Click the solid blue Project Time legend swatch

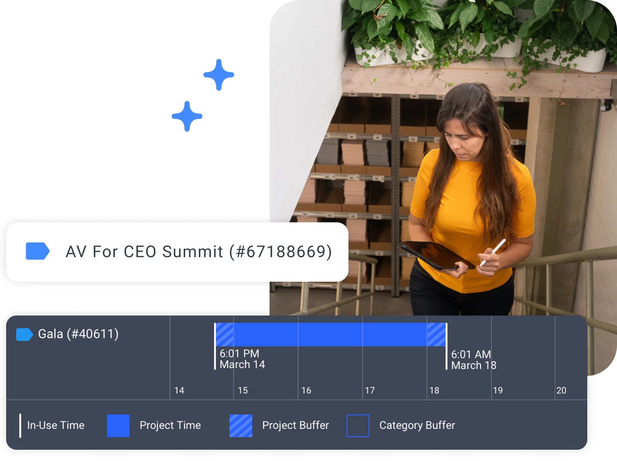[118, 425]
